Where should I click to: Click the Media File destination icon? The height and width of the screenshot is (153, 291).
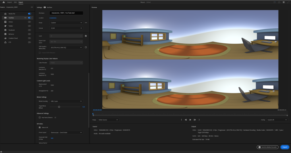[x=5, y=14]
